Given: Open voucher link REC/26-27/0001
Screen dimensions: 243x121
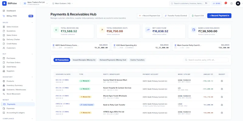Looking at the screenshot, I should click(x=62, y=80).
